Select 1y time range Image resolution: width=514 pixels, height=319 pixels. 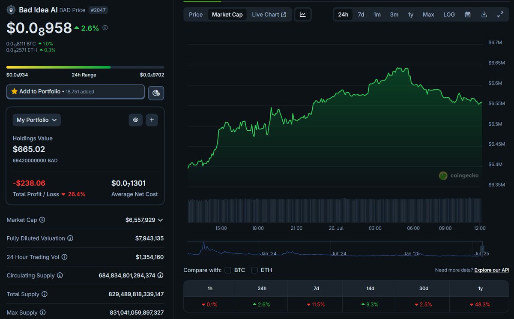[x=410, y=15]
